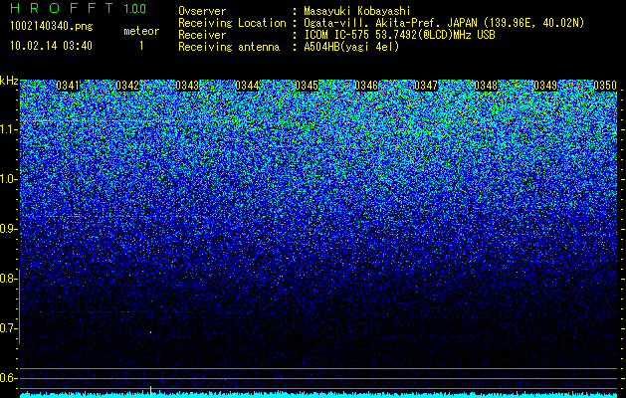Image resolution: width=626 pixels, height=398 pixels.
Task: Click the 0350 time marker
Action: (x=605, y=86)
